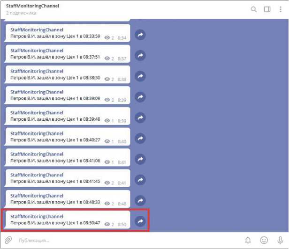Select message text ending 08:39:09

click(x=55, y=98)
